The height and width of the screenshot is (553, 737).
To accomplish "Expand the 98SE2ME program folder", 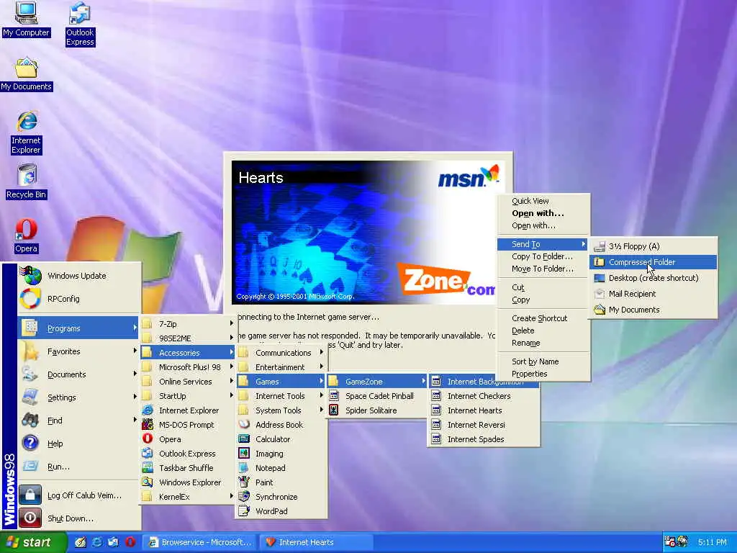I will click(x=188, y=338).
